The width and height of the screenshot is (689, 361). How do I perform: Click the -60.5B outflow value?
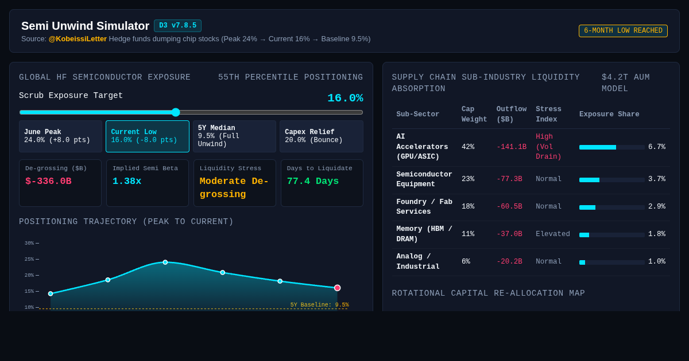coord(510,207)
